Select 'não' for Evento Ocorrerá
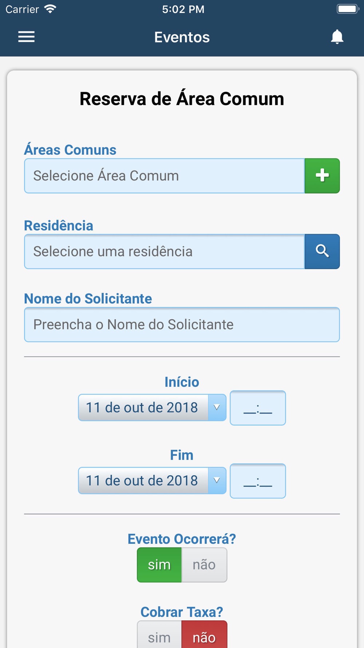The width and height of the screenshot is (364, 648). click(204, 565)
